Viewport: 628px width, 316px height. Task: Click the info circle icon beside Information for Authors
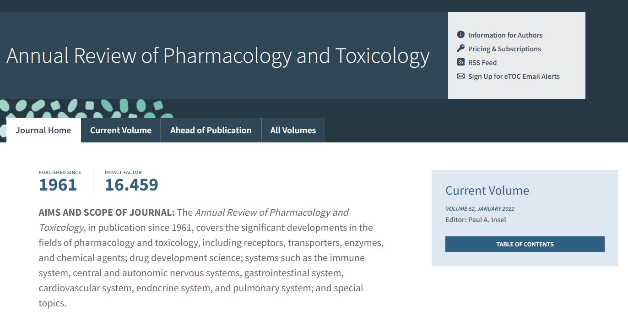click(x=460, y=35)
